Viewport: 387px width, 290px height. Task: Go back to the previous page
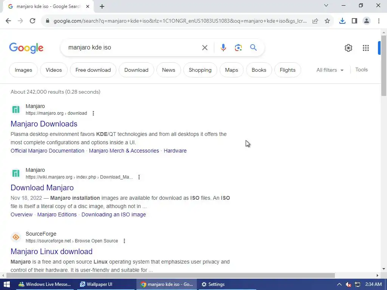click(8, 21)
